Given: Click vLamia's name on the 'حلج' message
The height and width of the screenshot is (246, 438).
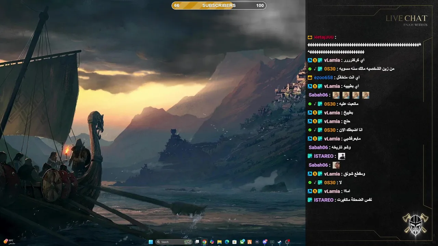Looking at the screenshot, I should pyautogui.click(x=332, y=121).
